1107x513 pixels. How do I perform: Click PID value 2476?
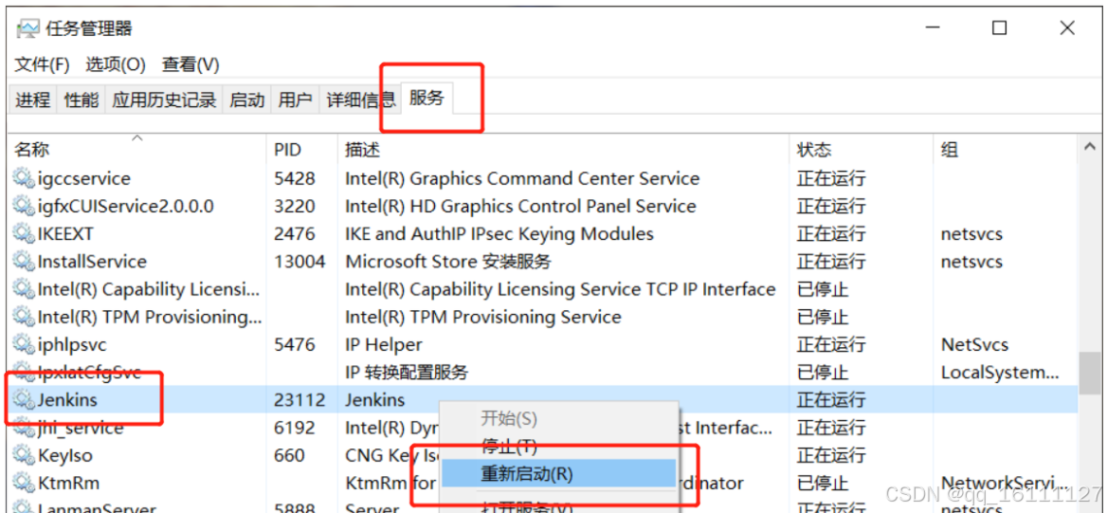point(295,234)
